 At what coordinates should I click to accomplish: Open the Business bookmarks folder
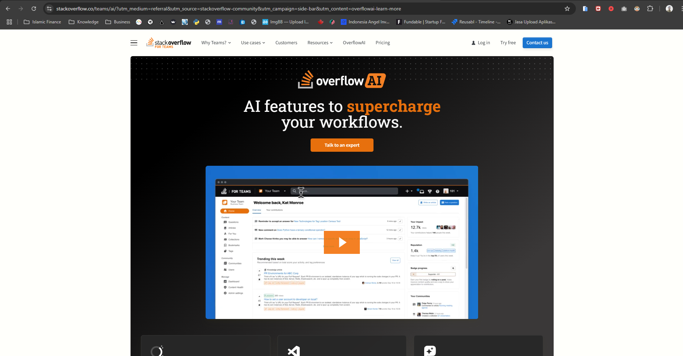click(118, 22)
